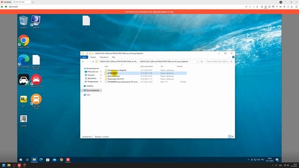Select Изображения in the navigation pane
The height and width of the screenshot is (168, 299).
click(x=93, y=82)
